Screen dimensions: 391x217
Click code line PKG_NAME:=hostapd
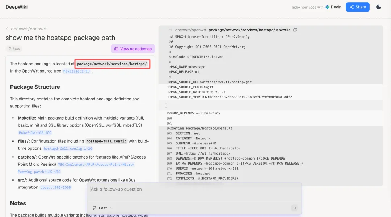click(x=188, y=67)
